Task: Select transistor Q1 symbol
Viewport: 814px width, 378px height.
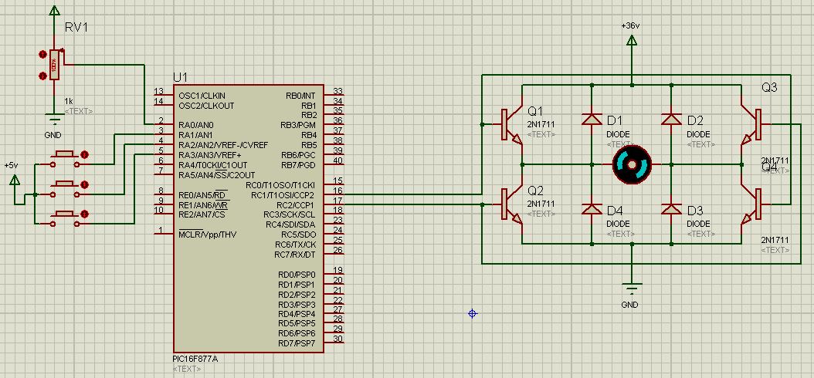Action: coord(511,124)
